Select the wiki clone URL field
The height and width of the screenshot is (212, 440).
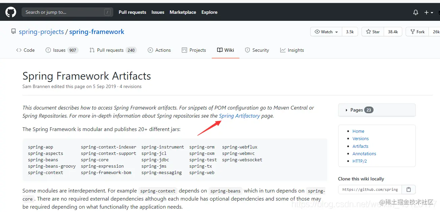pyautogui.click(x=370, y=189)
